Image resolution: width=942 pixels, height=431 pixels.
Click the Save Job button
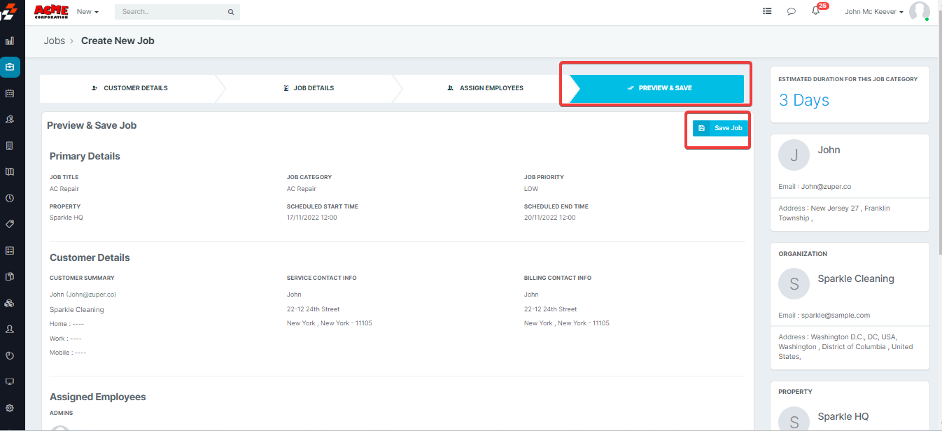(x=720, y=128)
